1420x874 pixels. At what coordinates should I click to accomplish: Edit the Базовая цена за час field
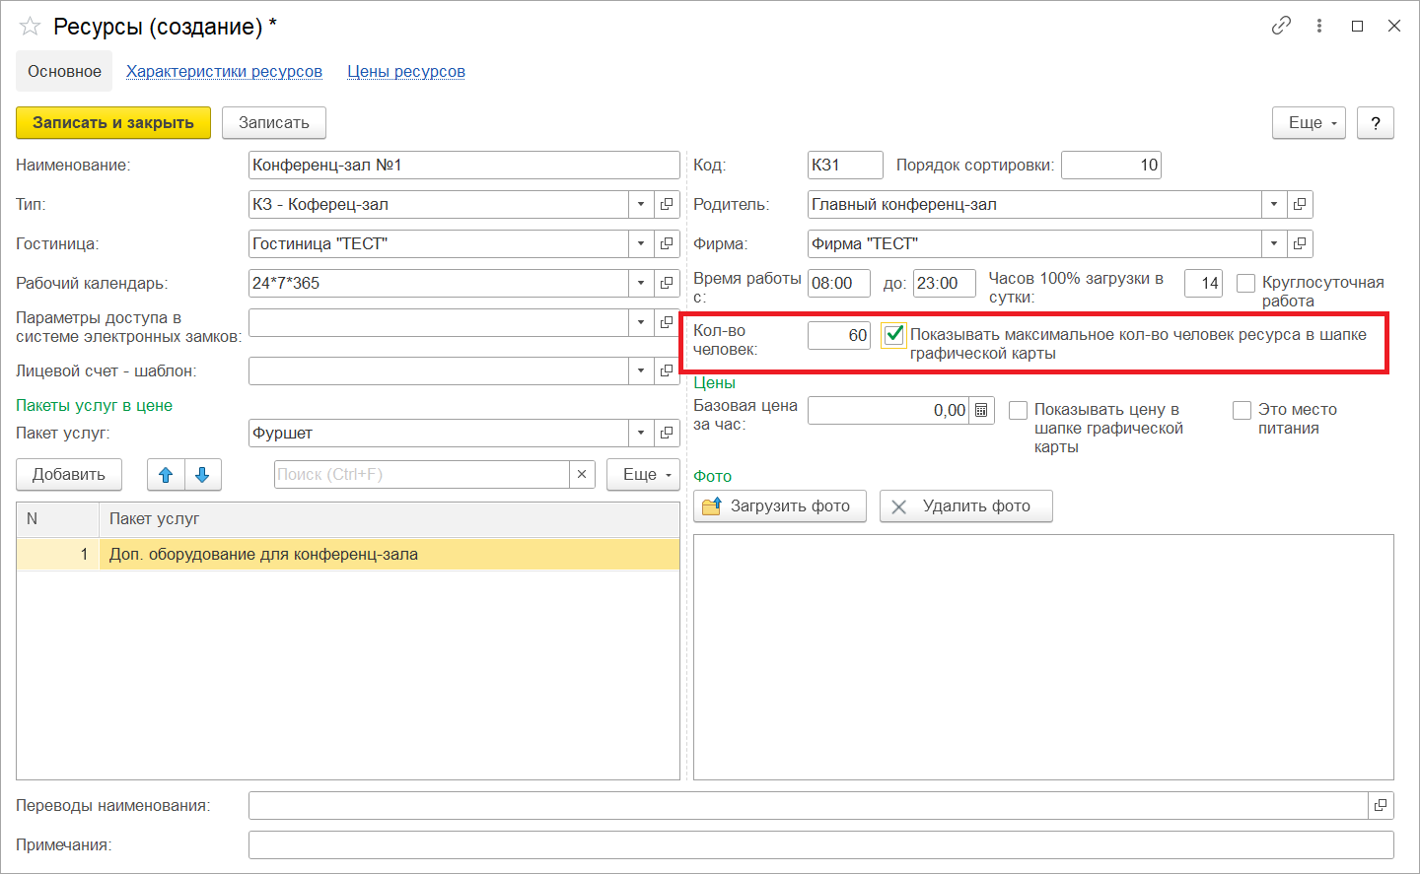pyautogui.click(x=888, y=410)
